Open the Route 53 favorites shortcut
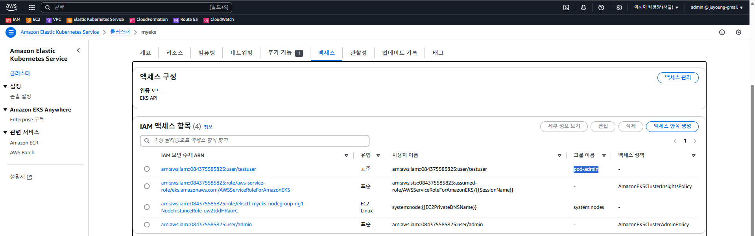Image resolution: width=755 pixels, height=236 pixels. pyautogui.click(x=186, y=20)
